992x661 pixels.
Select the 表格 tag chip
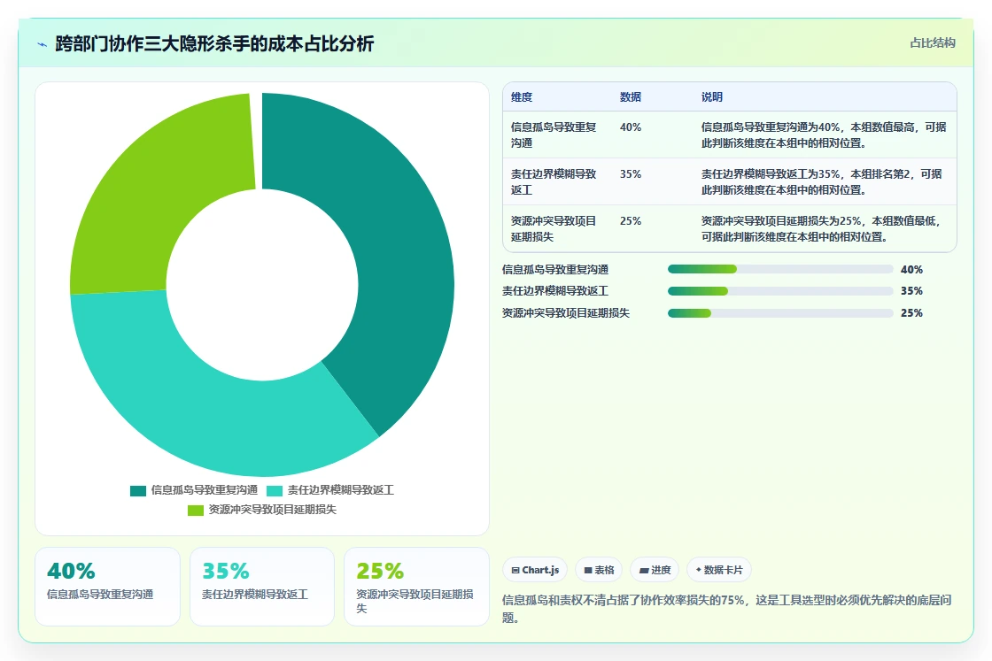point(599,570)
